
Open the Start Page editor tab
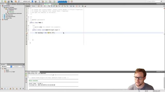[x=29, y=4]
